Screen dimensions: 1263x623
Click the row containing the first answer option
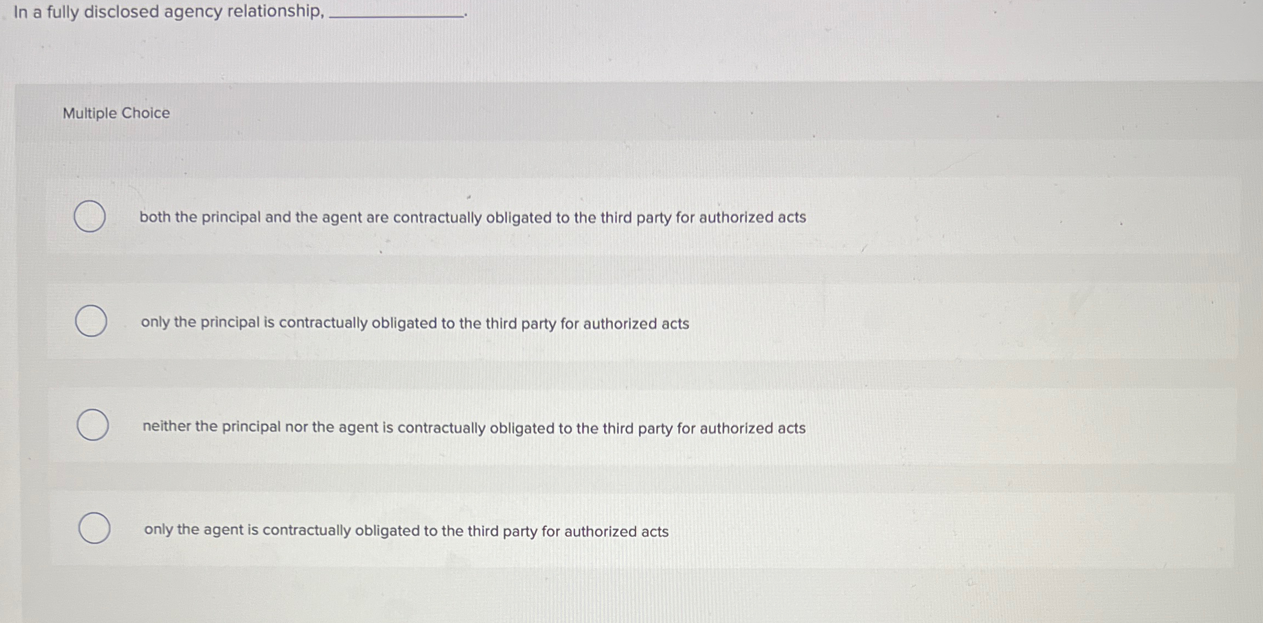[x=605, y=216]
